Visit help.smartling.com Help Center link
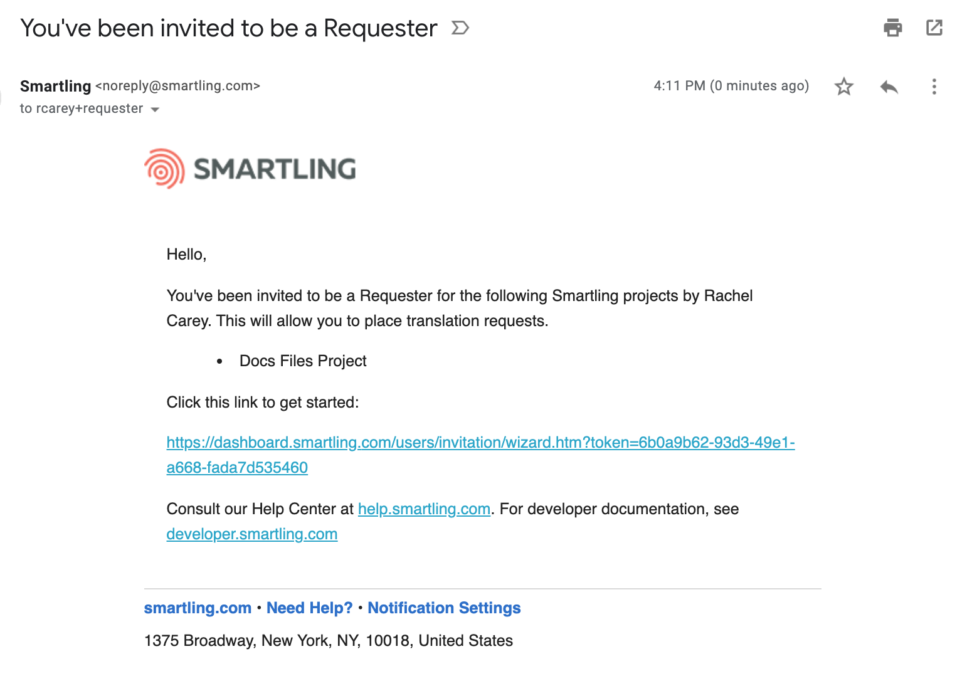 [424, 509]
